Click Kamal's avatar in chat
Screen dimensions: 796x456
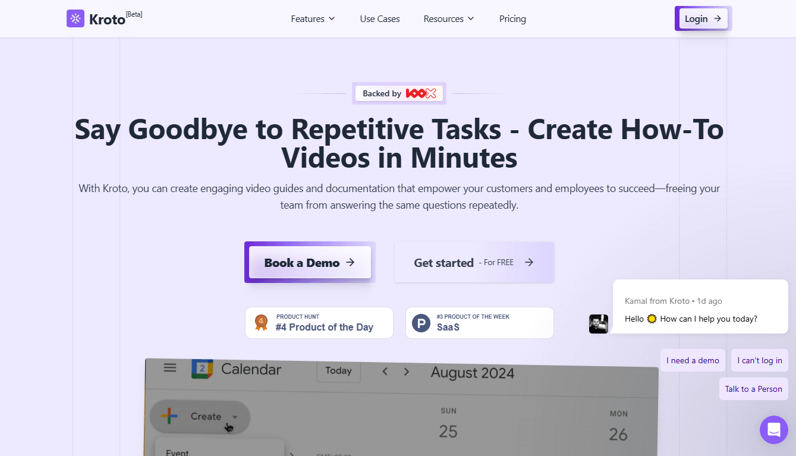[599, 324]
